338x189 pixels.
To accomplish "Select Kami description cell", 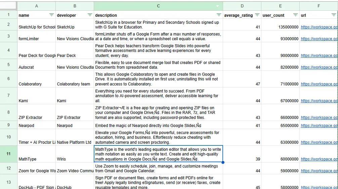I will [x=159, y=96].
